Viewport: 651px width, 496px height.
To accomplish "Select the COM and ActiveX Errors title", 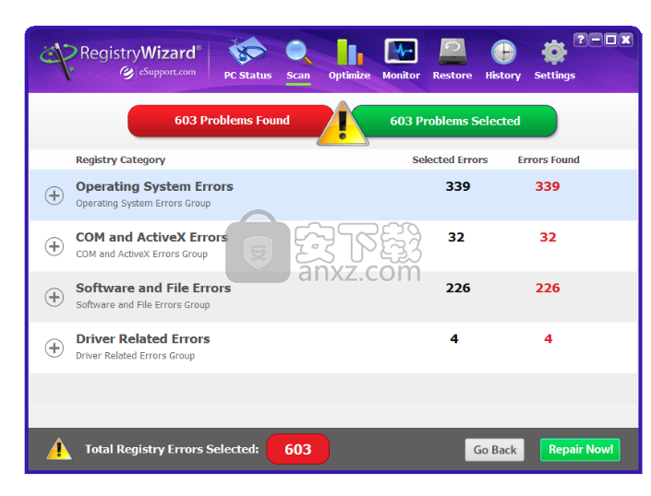I will click(152, 238).
